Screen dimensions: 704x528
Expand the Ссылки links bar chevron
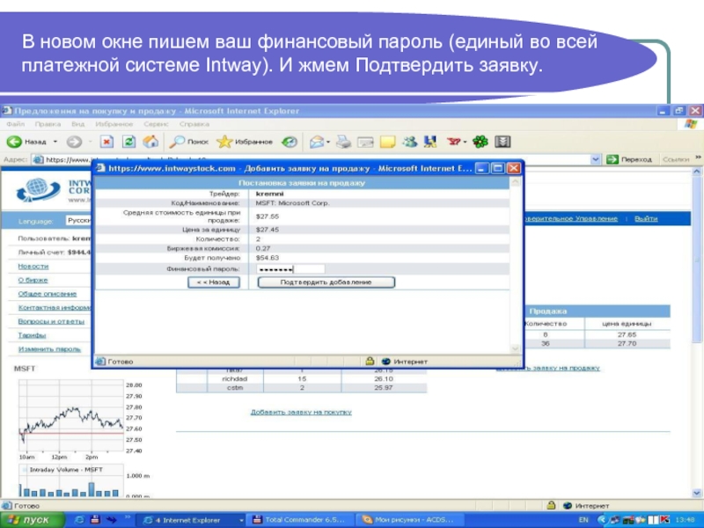(698, 158)
